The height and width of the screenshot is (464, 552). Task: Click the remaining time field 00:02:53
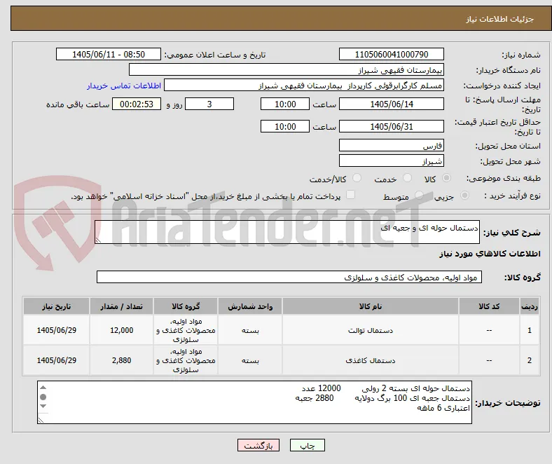click(x=137, y=104)
